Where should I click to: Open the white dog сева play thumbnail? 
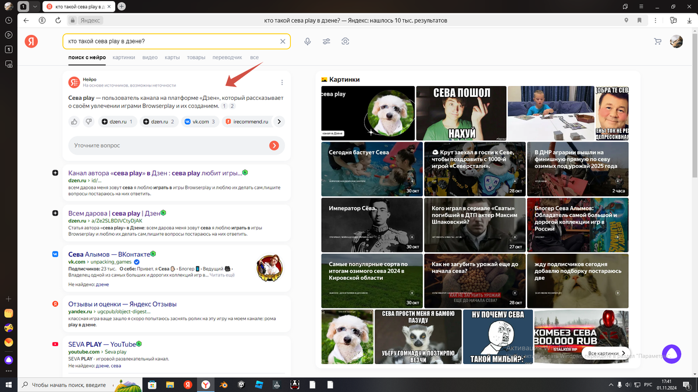coord(368,113)
